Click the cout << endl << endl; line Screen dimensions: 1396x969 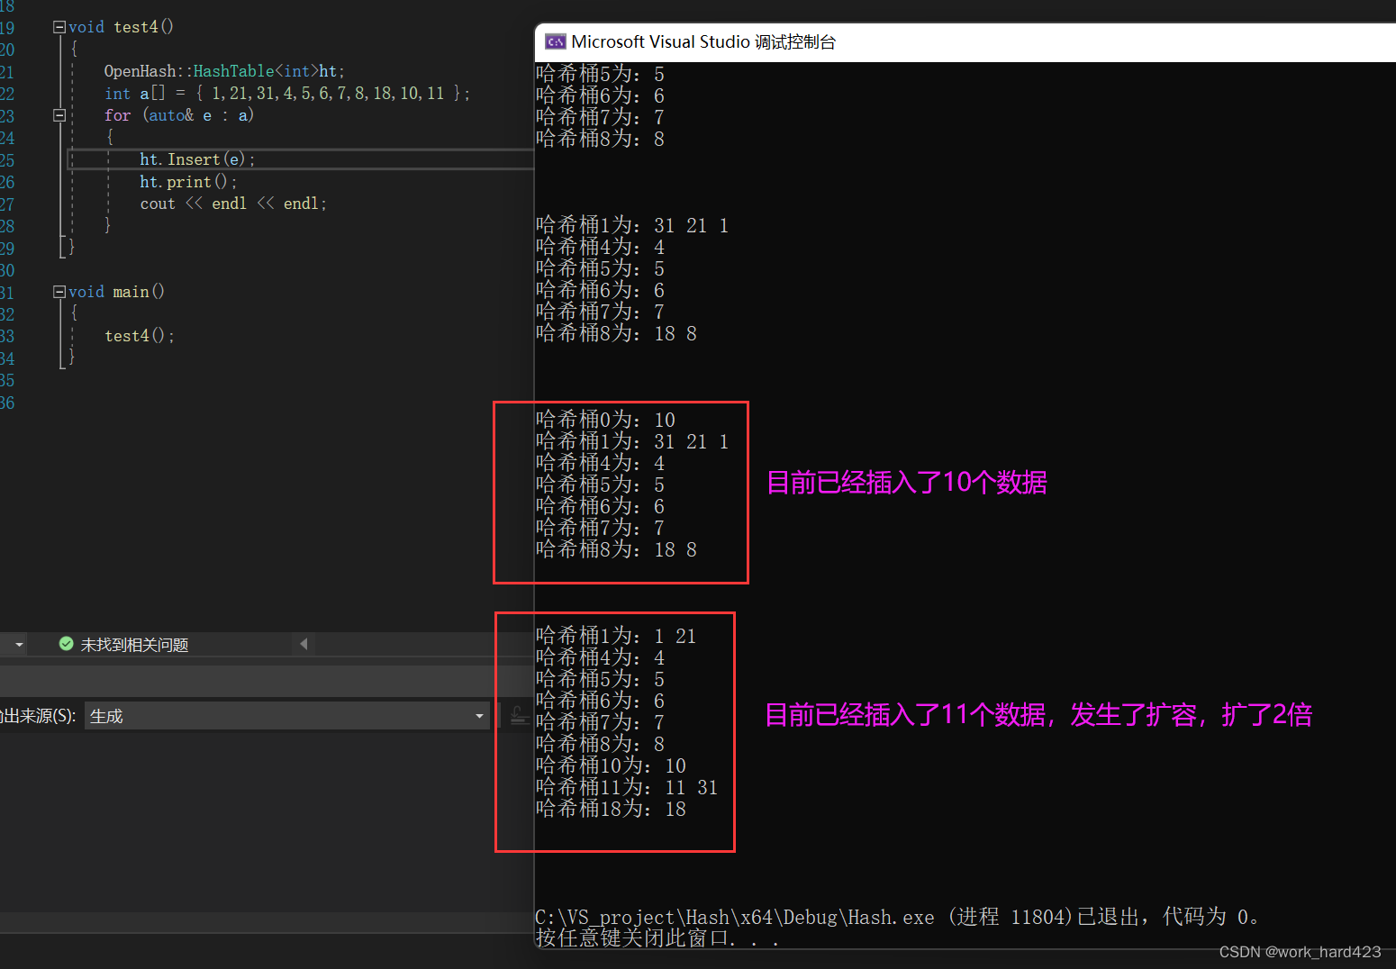(233, 204)
